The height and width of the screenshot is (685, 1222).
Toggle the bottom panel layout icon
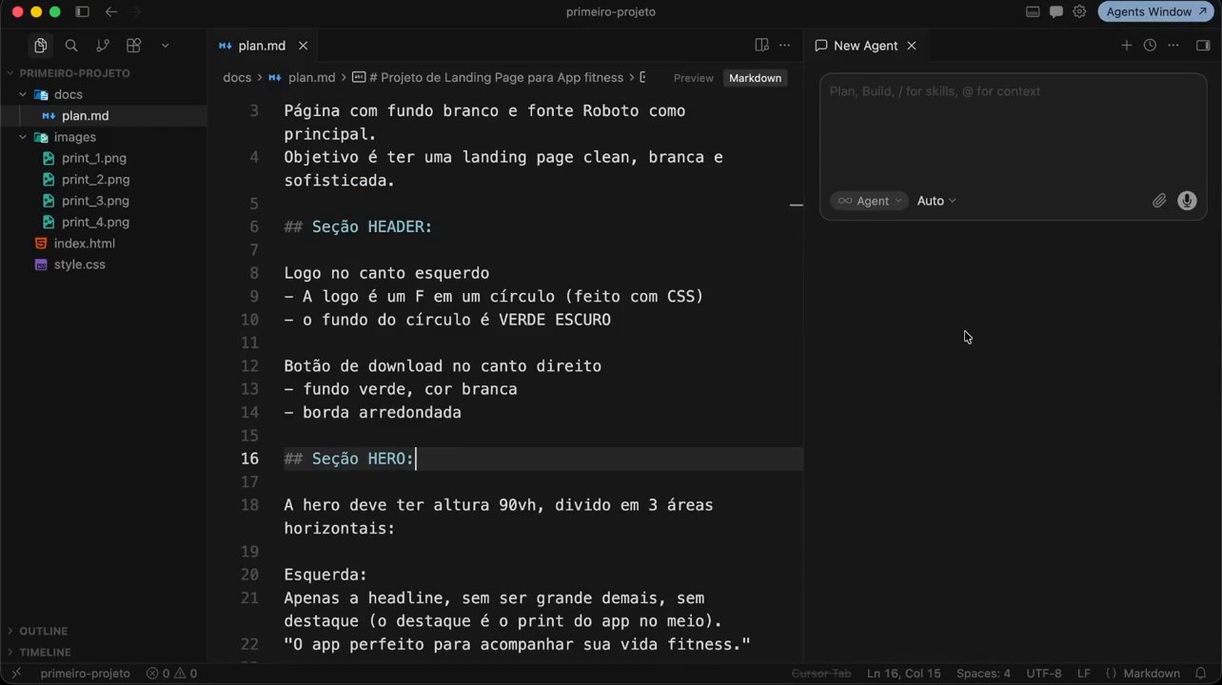[x=1033, y=12]
